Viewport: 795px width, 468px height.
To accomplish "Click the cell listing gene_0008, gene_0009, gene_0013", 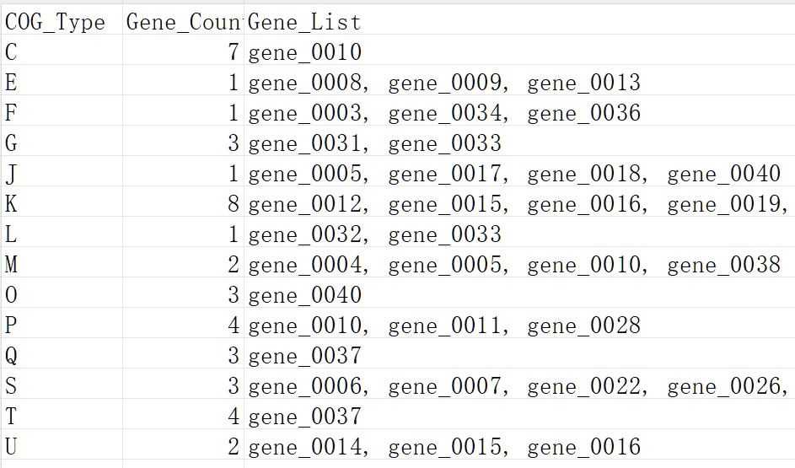I will point(444,83).
